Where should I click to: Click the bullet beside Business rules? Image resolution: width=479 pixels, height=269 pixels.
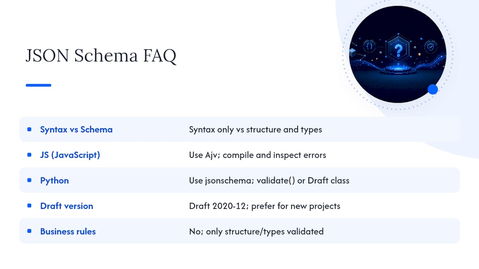click(x=29, y=231)
